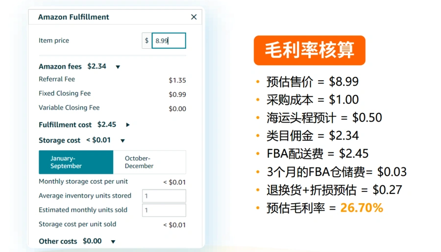Viewport: 441px width, 252px height.
Task: Click the Referral Fee label
Action: (57, 79)
